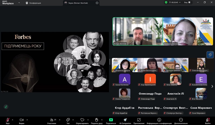
Task: Go to next page of participants
Action: (212, 86)
